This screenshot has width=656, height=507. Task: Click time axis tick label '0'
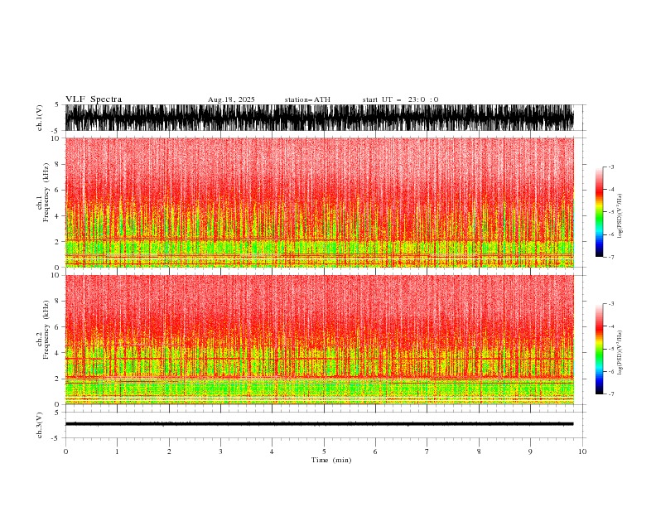click(x=65, y=451)
